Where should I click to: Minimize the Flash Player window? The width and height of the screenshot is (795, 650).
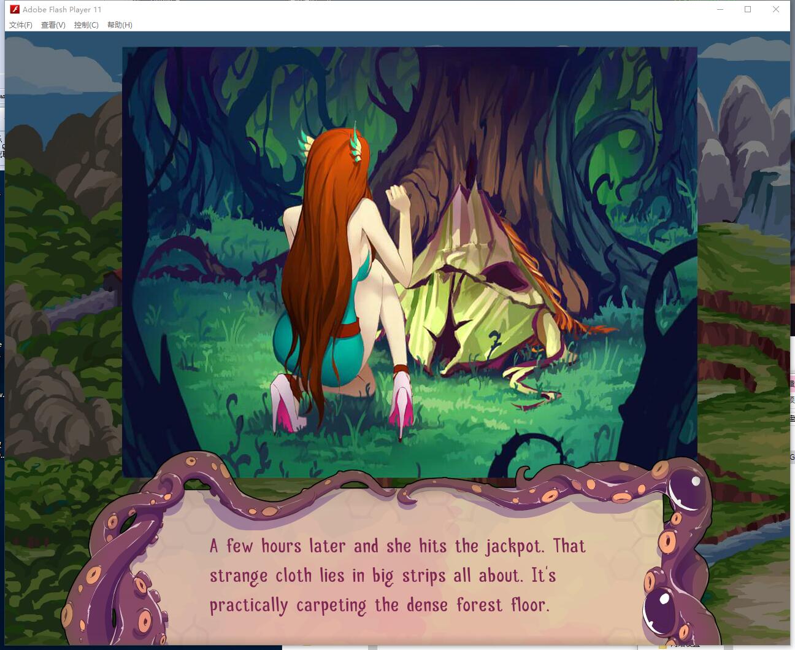[x=720, y=9]
